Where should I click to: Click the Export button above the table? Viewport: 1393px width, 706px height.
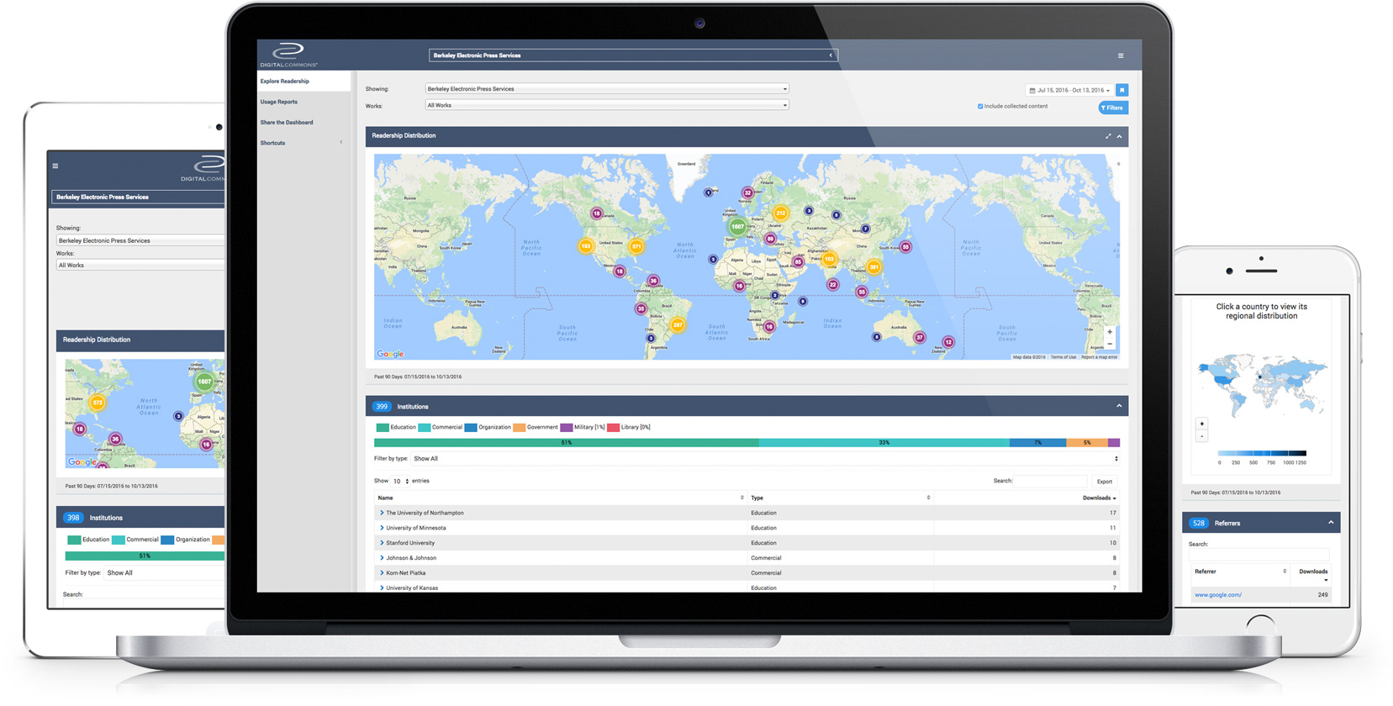(x=1104, y=482)
